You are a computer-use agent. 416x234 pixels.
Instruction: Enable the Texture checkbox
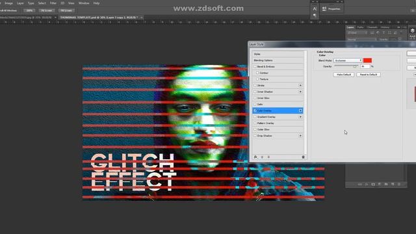(257, 79)
